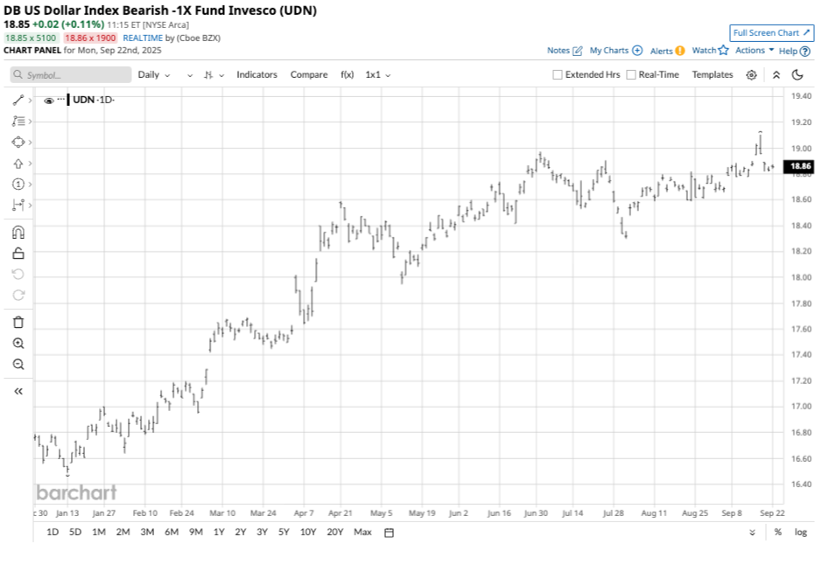836x579 pixels.
Task: Select the 9M time range
Action: (196, 532)
